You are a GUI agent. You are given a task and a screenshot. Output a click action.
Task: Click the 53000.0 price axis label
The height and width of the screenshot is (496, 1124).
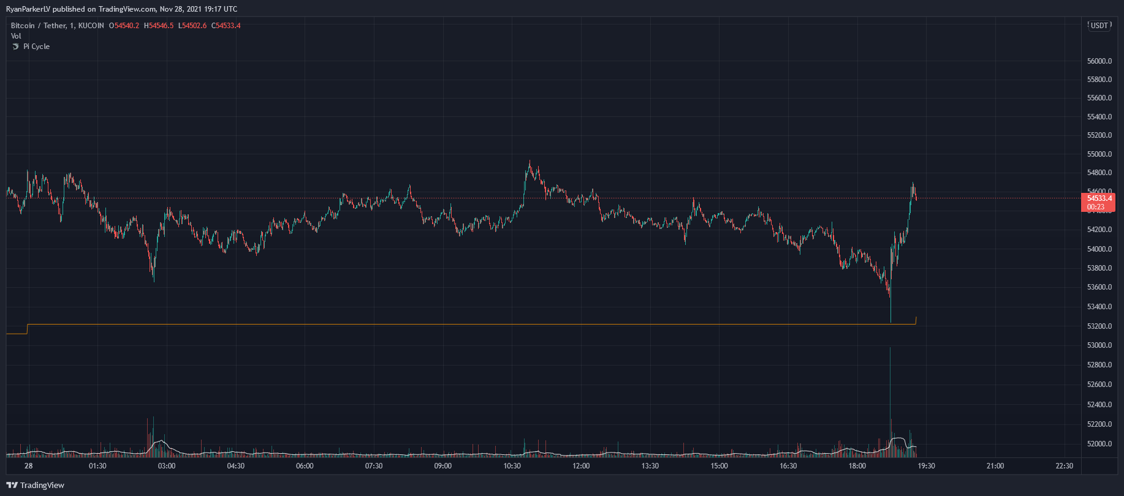point(1099,345)
